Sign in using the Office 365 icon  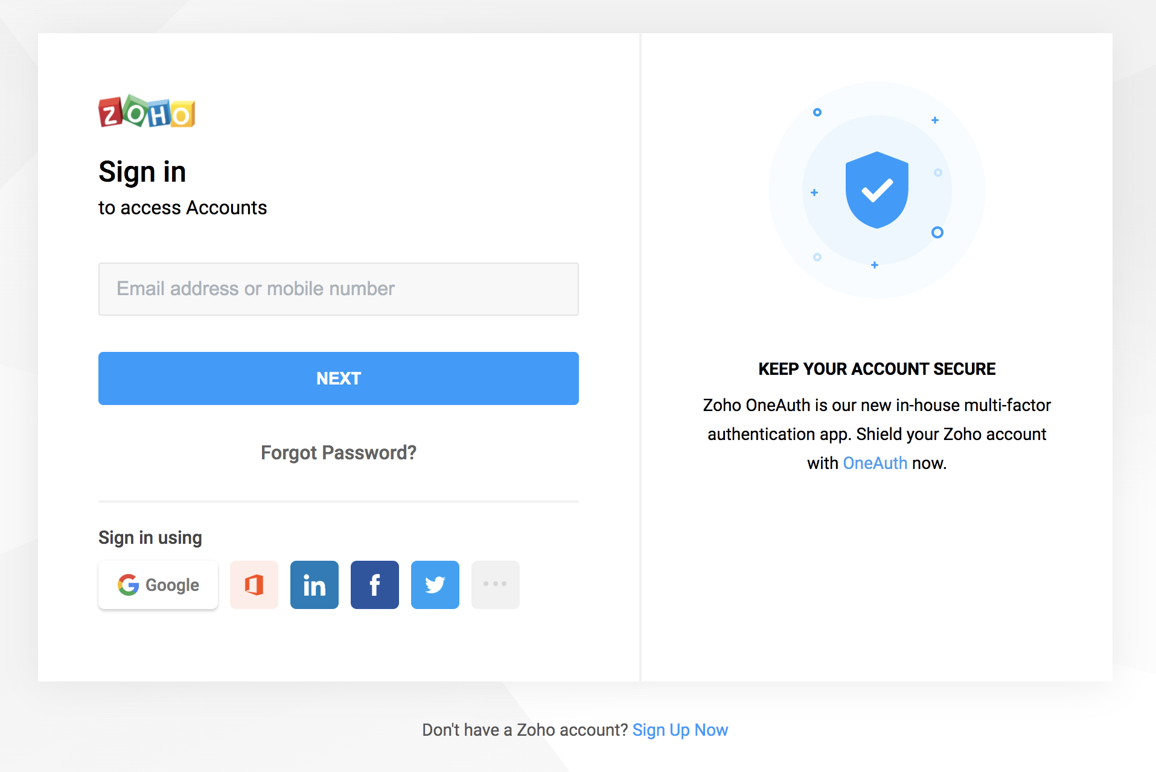(x=254, y=585)
